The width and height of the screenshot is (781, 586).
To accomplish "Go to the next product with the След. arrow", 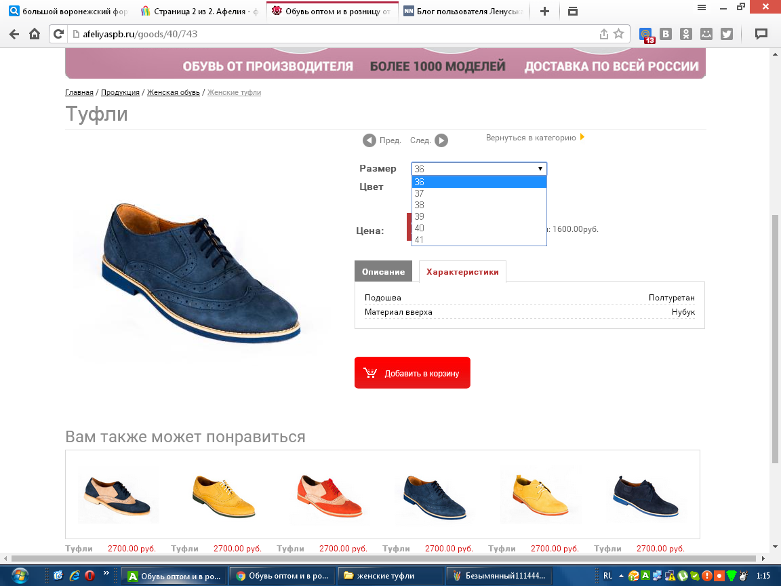I will pos(441,140).
